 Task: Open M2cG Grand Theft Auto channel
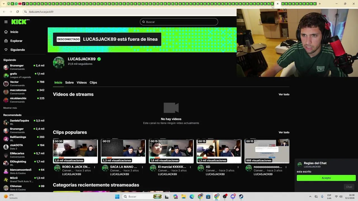pos(24,180)
